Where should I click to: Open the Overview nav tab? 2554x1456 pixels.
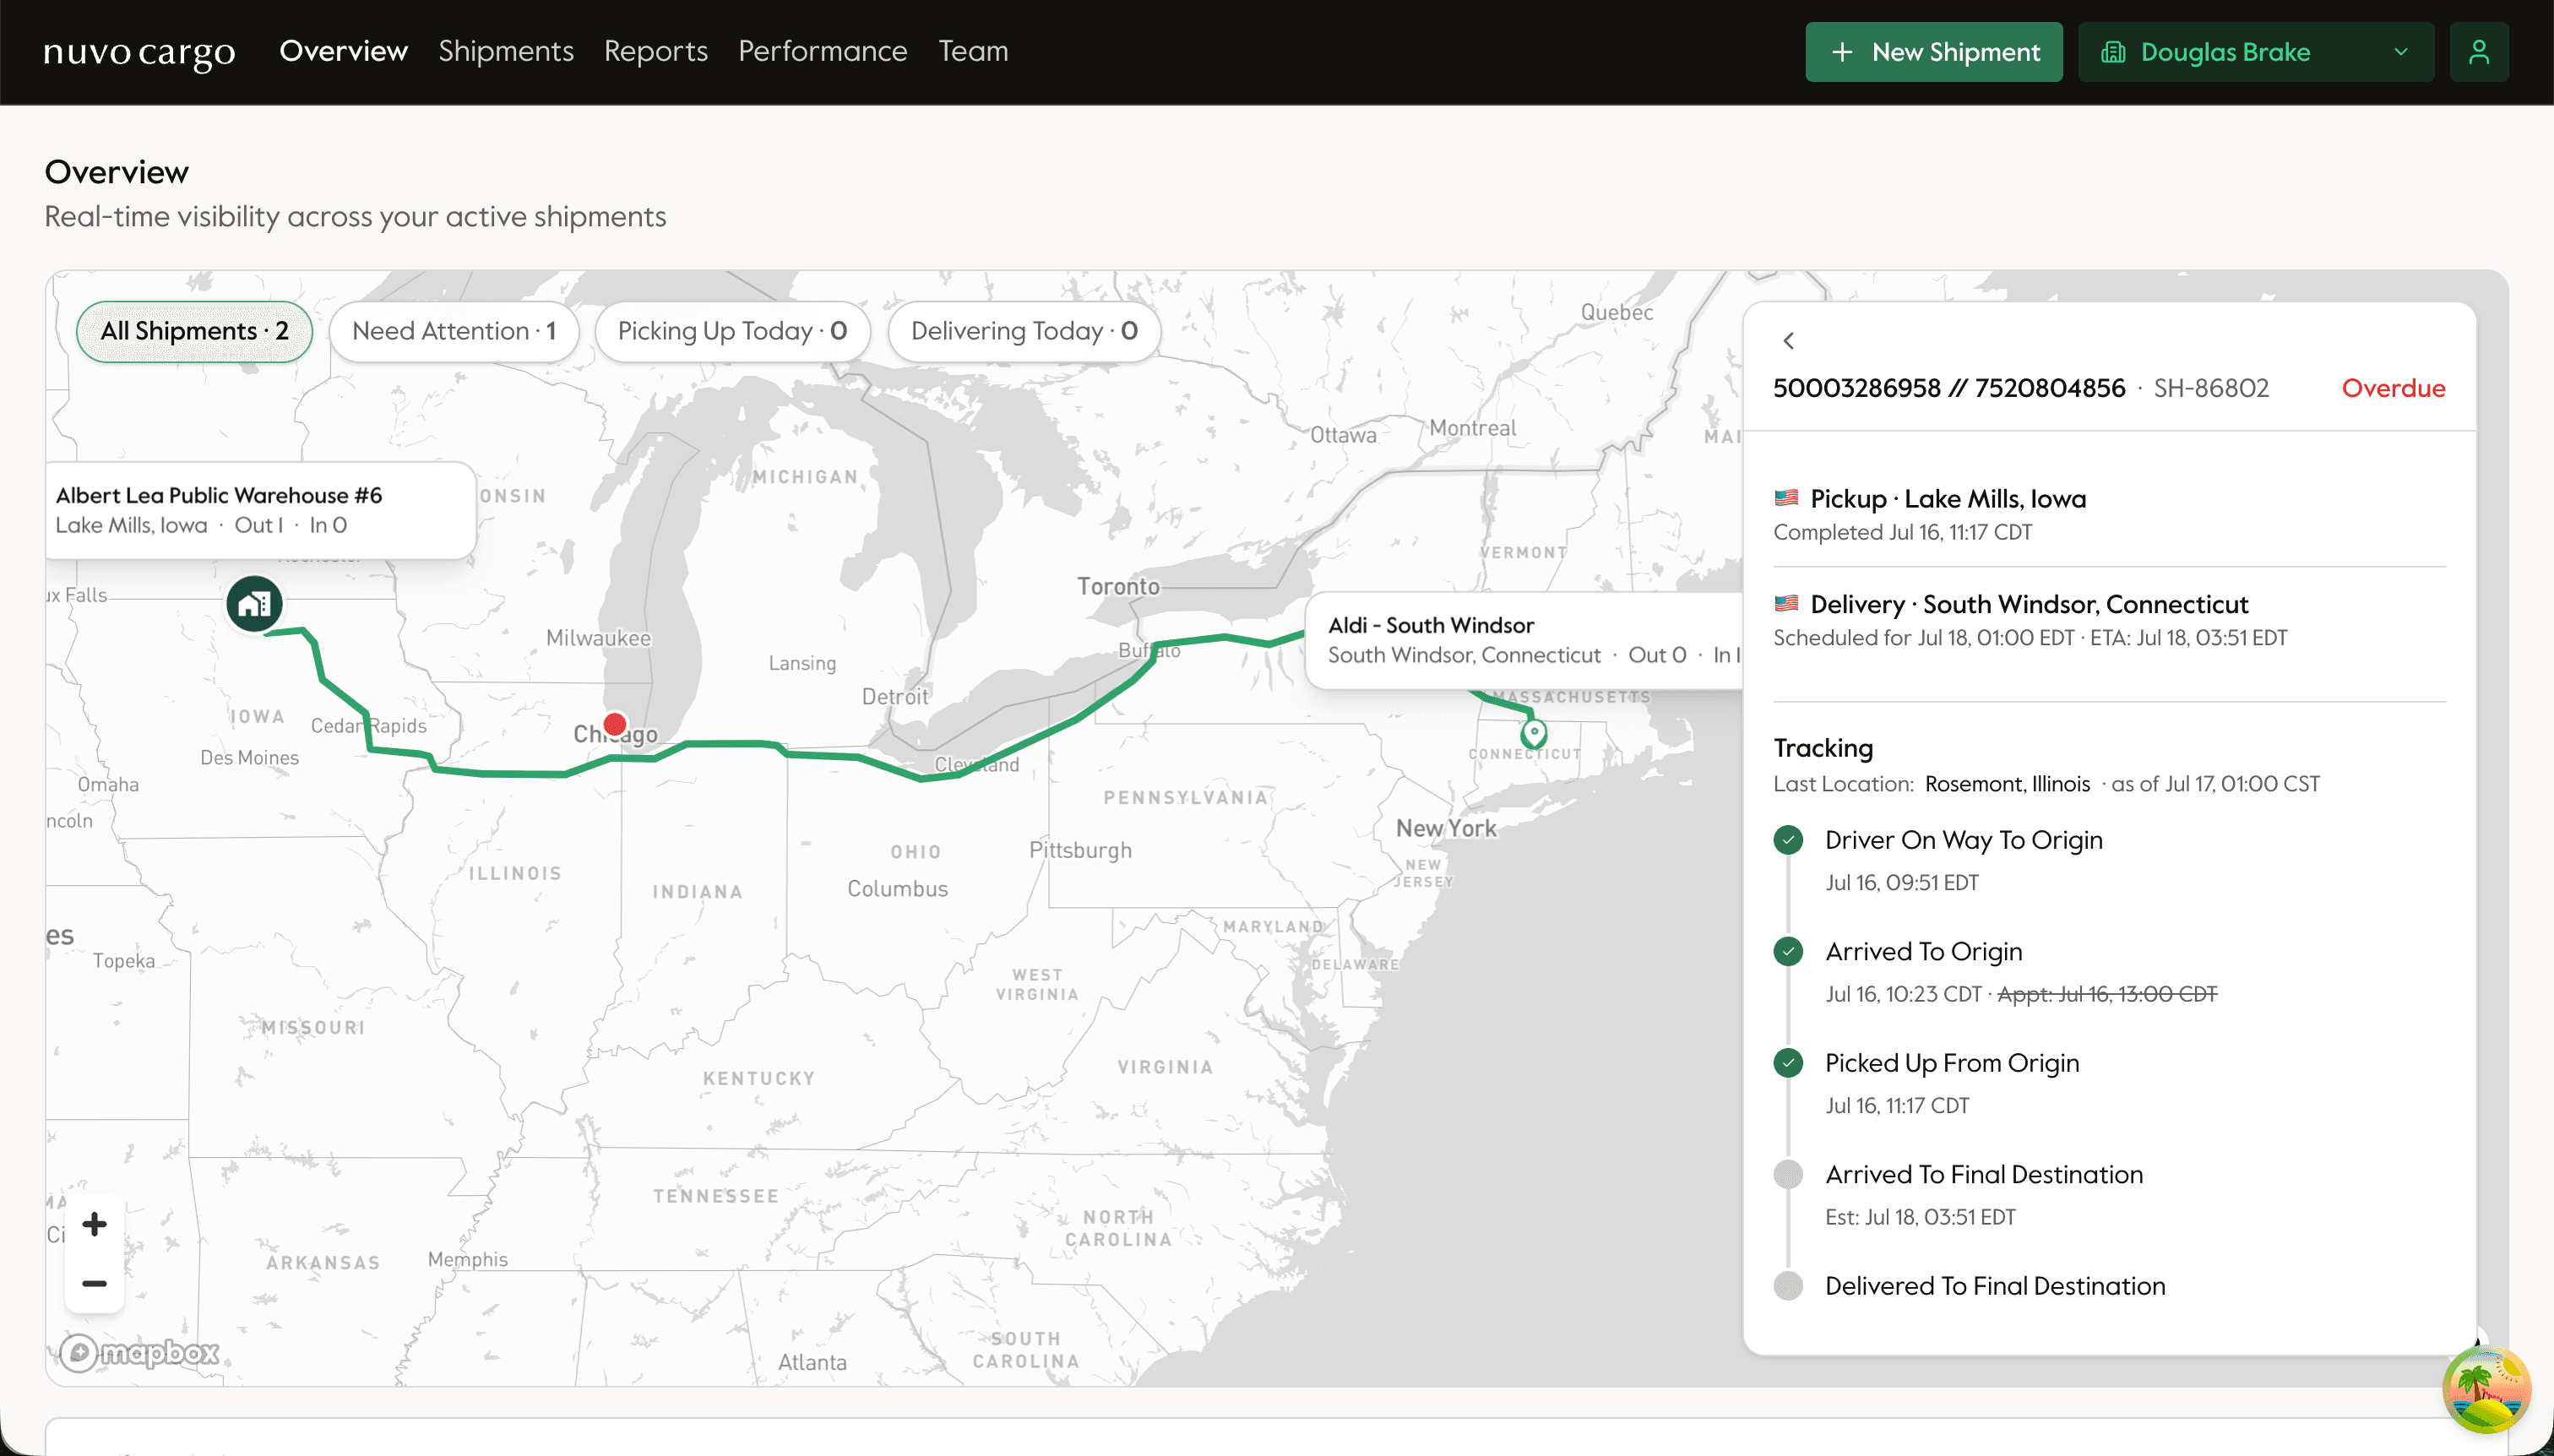pos(343,51)
